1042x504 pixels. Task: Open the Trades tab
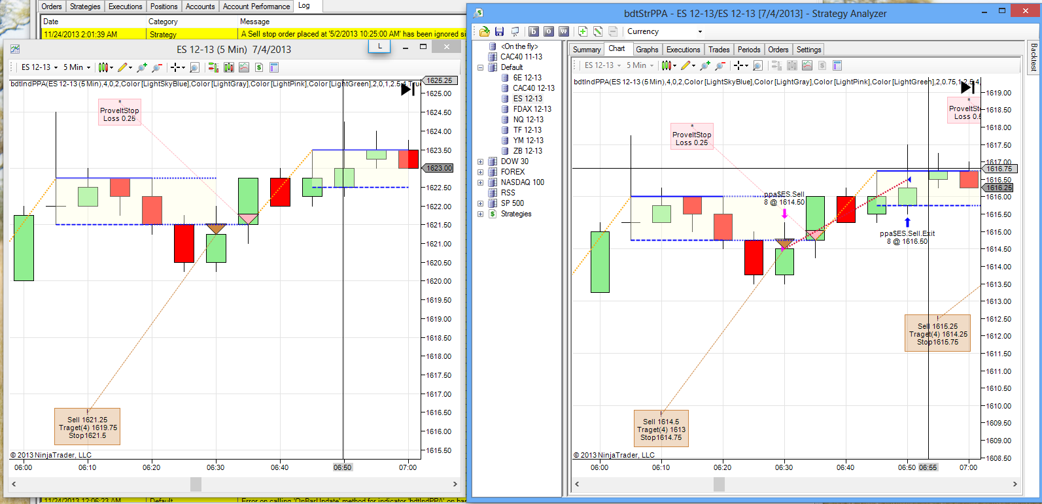tap(719, 50)
